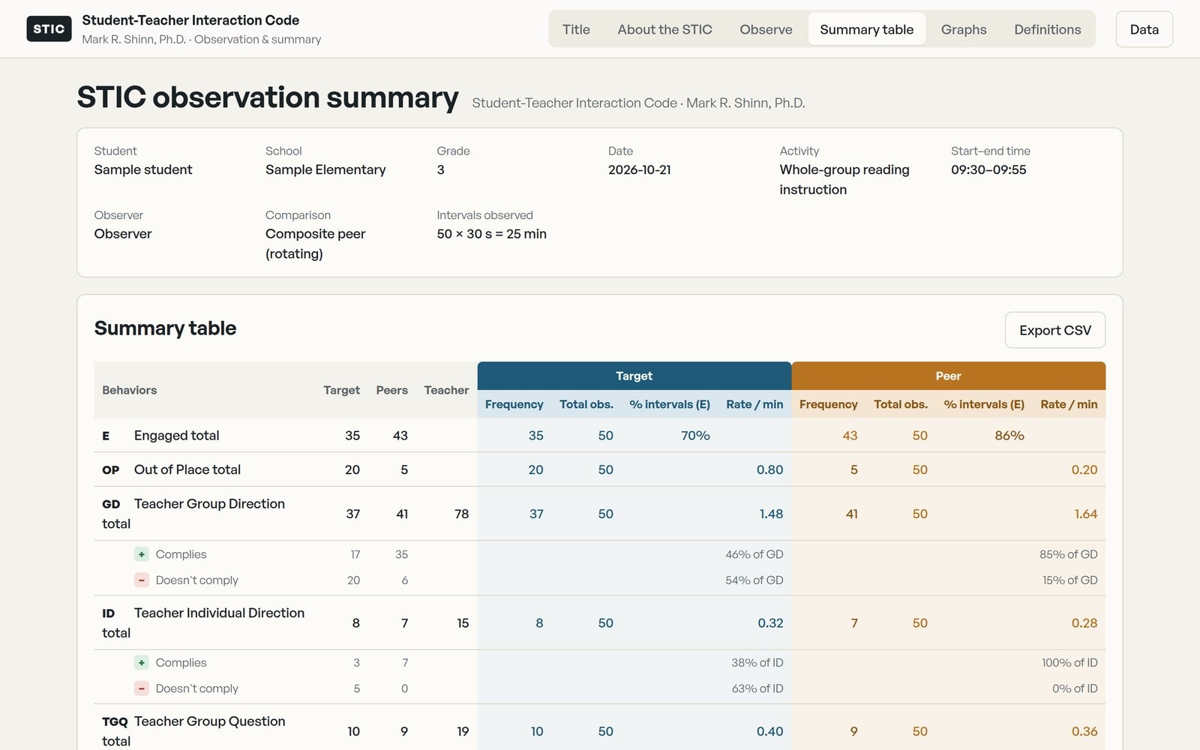Switch to About the STIC tab

[x=664, y=29]
